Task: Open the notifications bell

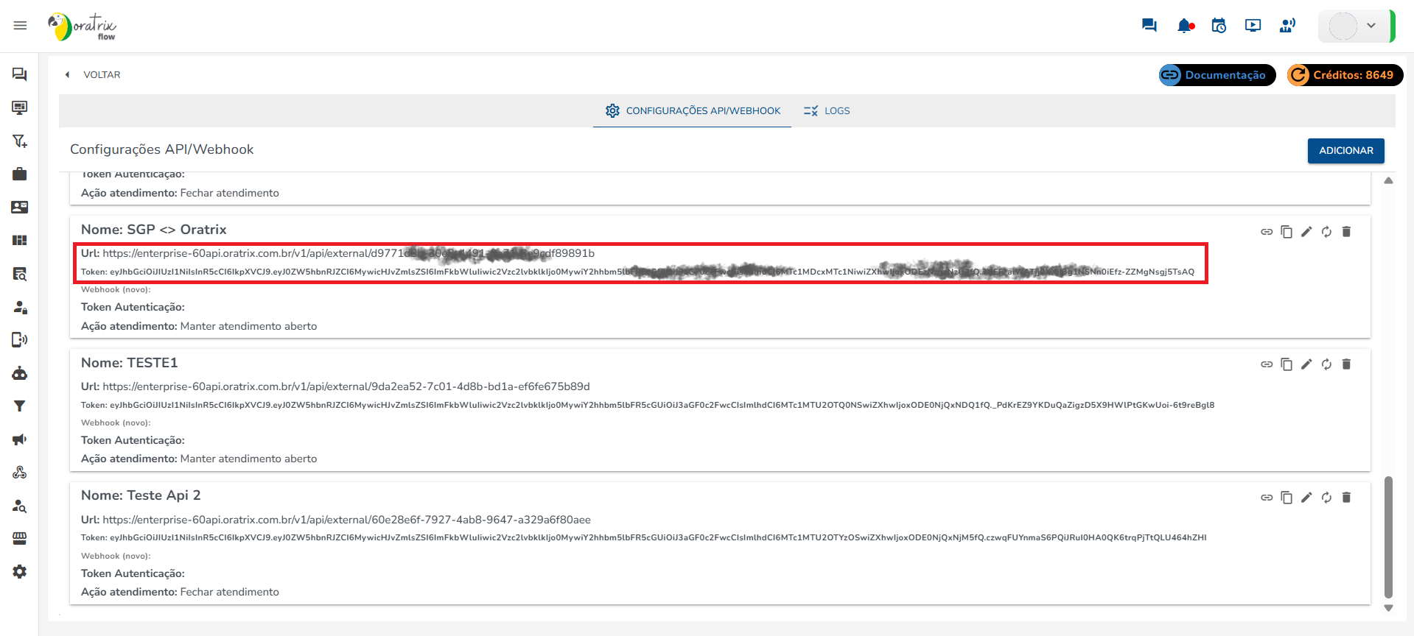Action: pos(1185,26)
